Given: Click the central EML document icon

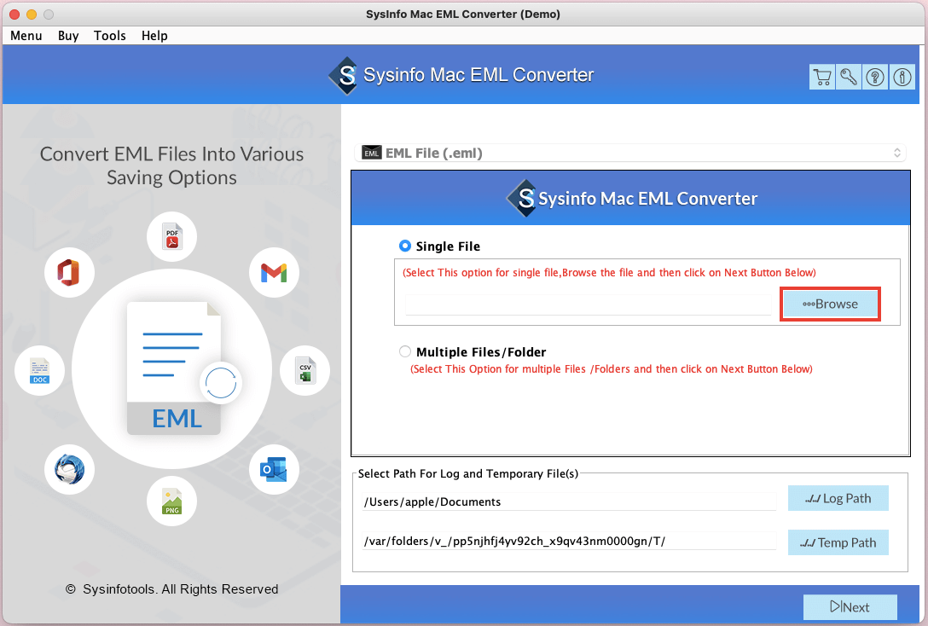Looking at the screenshot, I should click(x=174, y=368).
